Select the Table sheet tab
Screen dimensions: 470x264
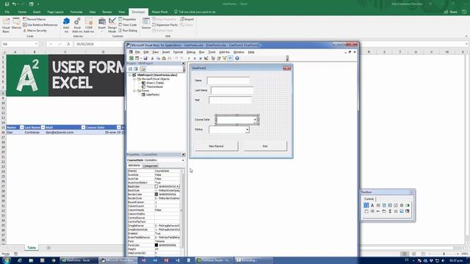pos(32,248)
